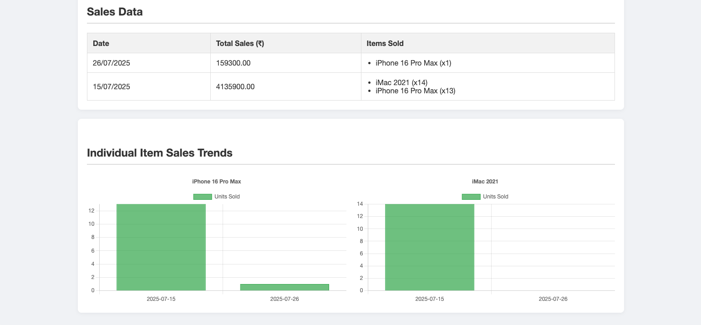Image resolution: width=701 pixels, height=325 pixels.
Task: Select the 26/07/2025 date cell
Action: [149, 63]
